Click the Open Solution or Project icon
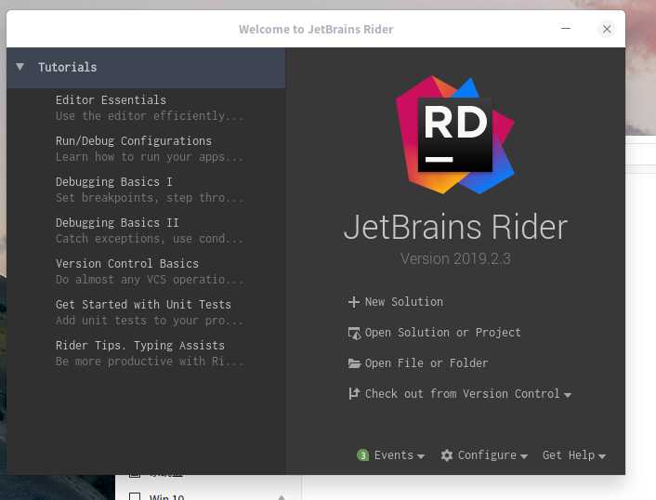 coord(354,333)
